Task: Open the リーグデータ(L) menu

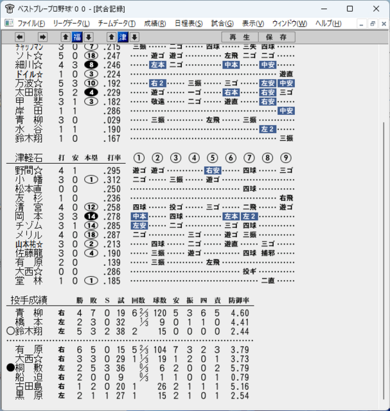Action: (71, 24)
